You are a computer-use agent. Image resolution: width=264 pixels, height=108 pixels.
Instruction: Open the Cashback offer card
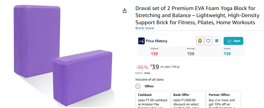pos(153,99)
